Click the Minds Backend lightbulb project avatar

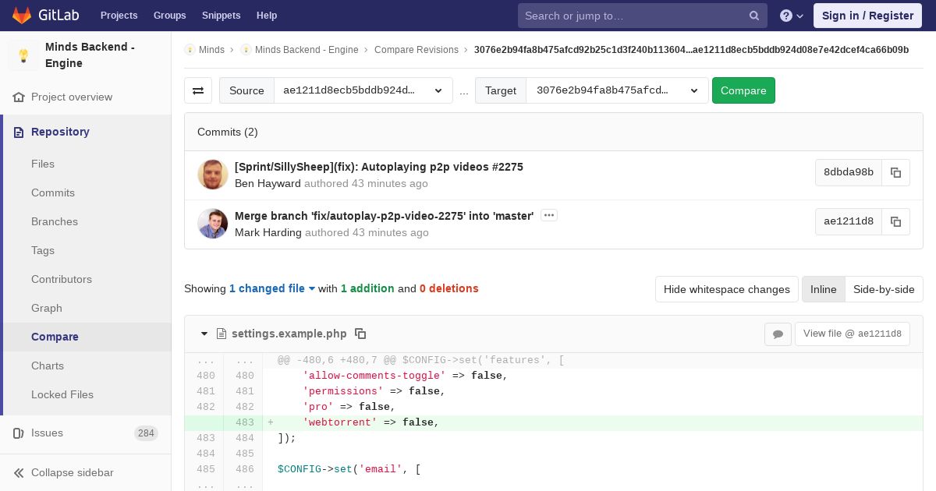[x=23, y=55]
